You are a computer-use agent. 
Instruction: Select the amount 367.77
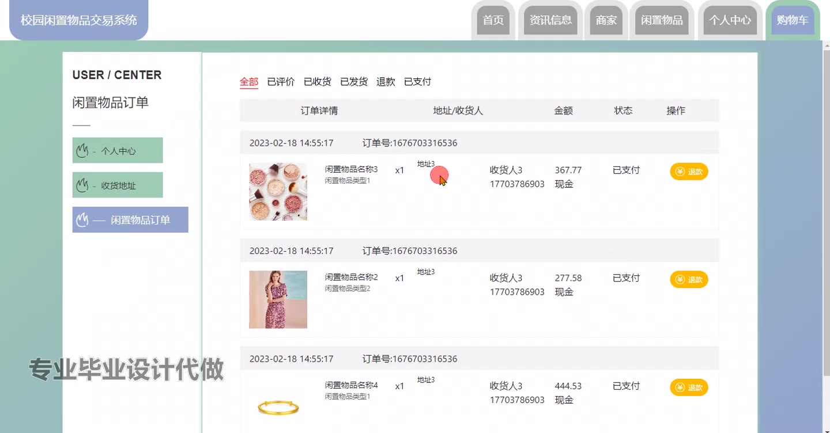(568, 170)
